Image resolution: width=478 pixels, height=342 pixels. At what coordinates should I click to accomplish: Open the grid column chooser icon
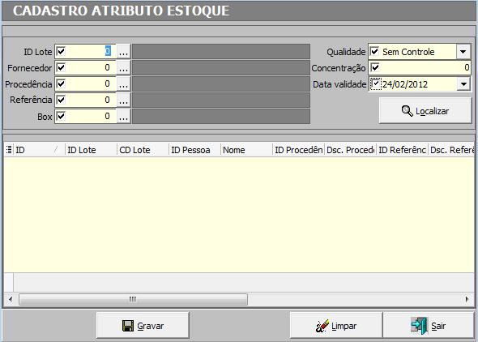[x=9, y=150]
